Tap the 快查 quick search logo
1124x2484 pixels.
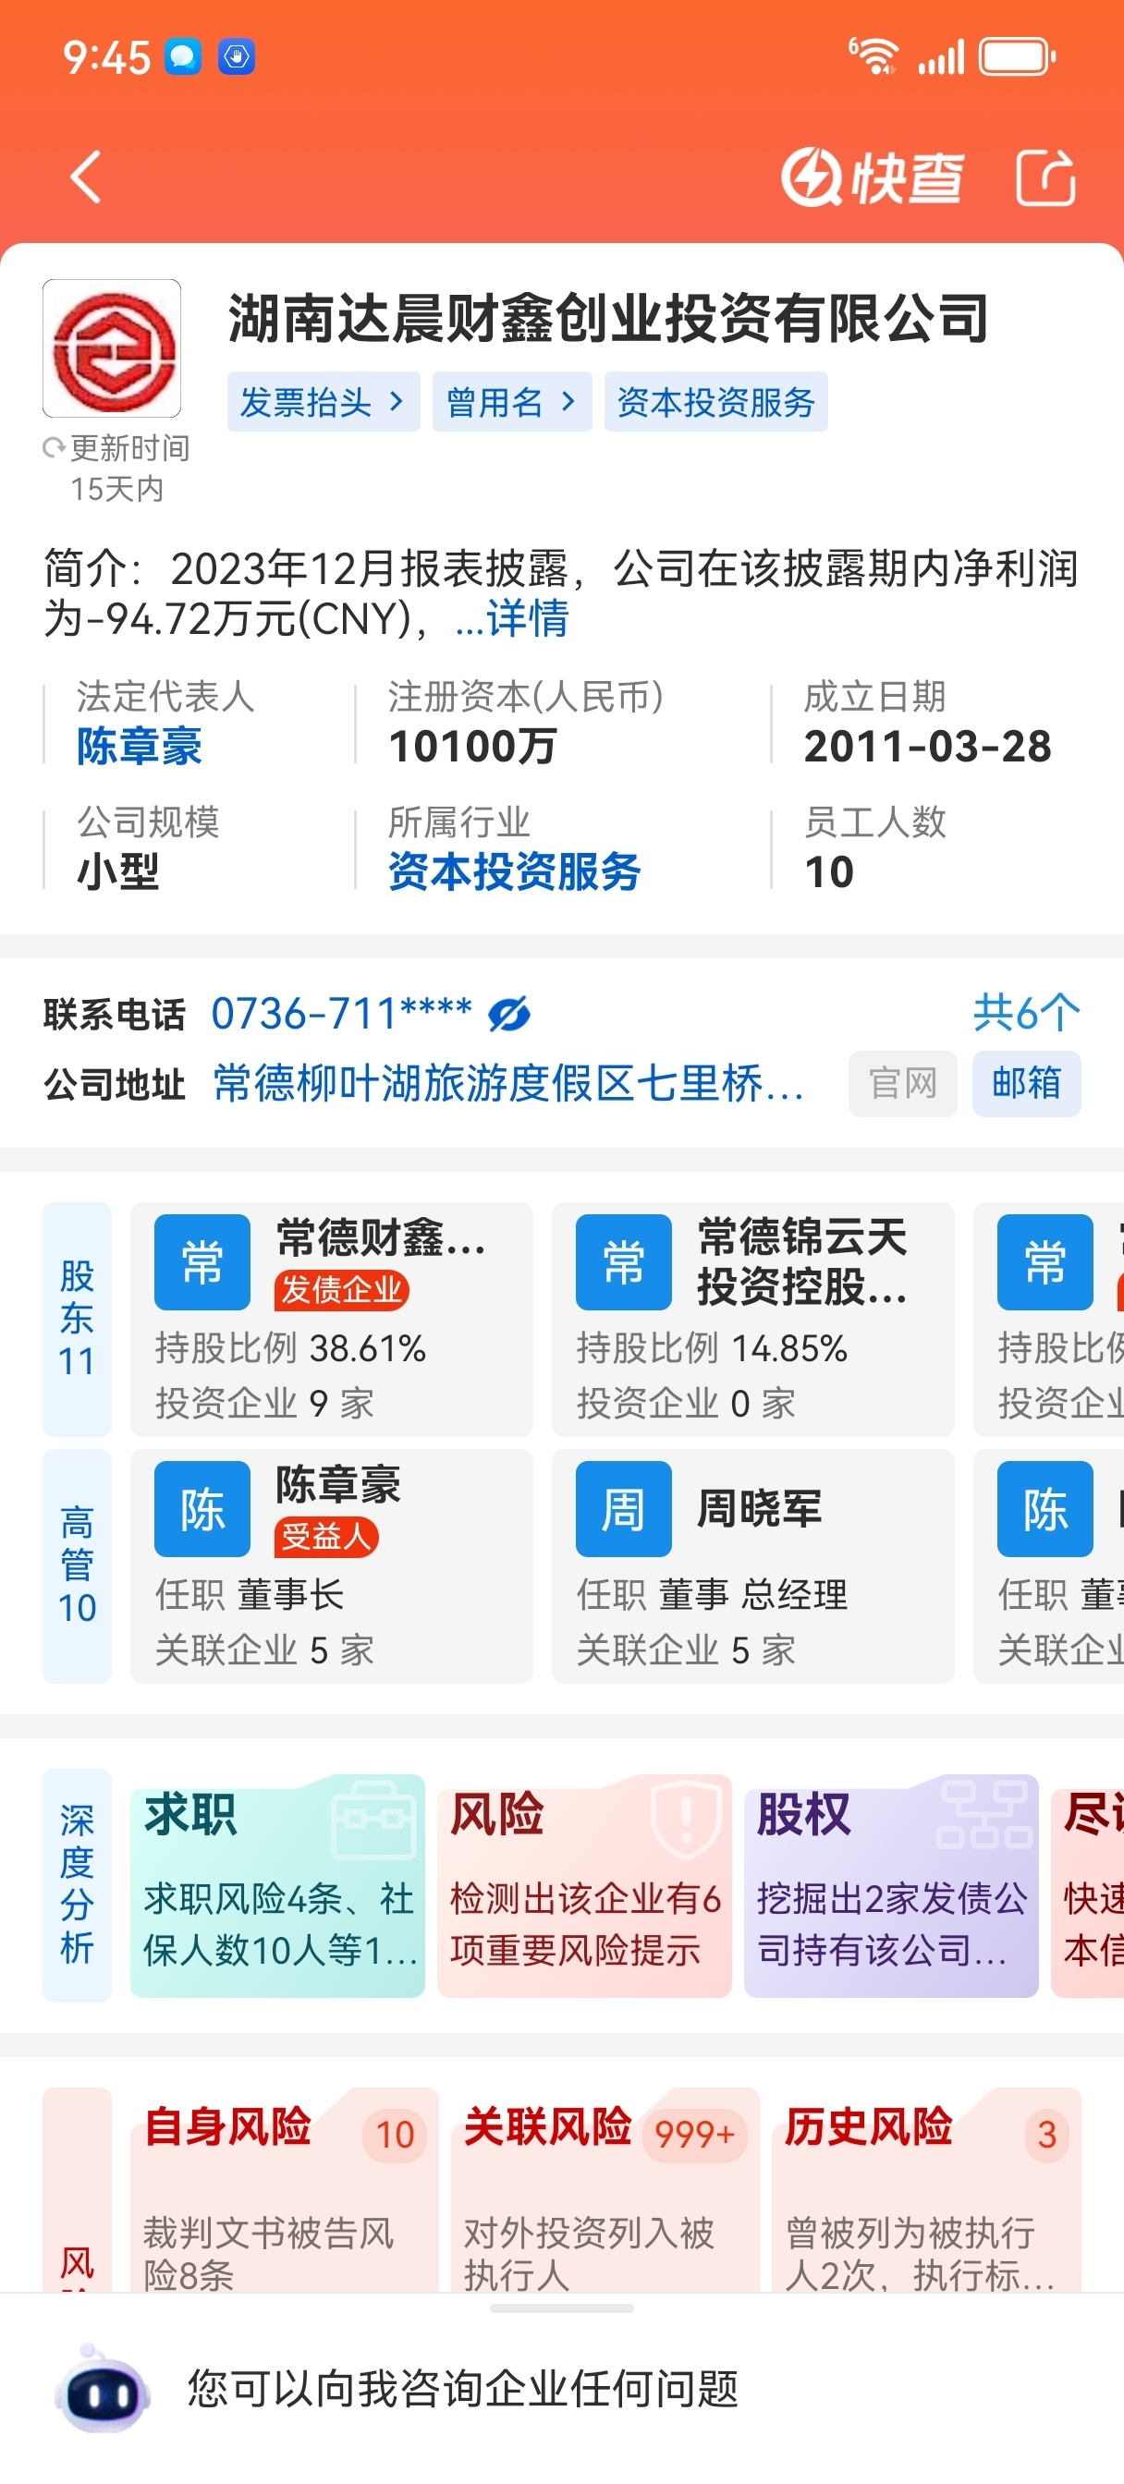pyautogui.click(x=872, y=177)
